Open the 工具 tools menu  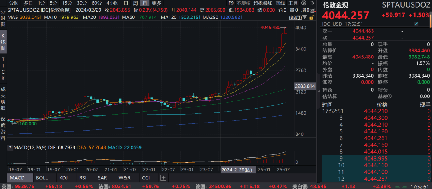click(x=293, y=3)
